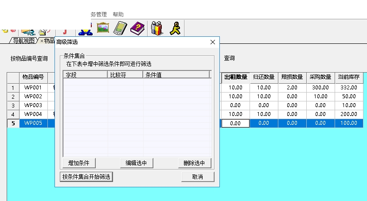367x201 pixels.
Task: Click the 2.00 赔损数量 cell
Action: click(292, 88)
